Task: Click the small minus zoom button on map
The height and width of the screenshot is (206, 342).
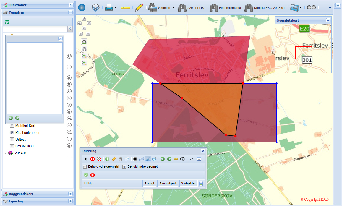Action: (x=88, y=34)
